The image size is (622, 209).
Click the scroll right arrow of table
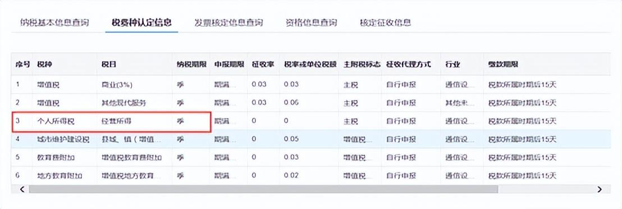pos(600,189)
